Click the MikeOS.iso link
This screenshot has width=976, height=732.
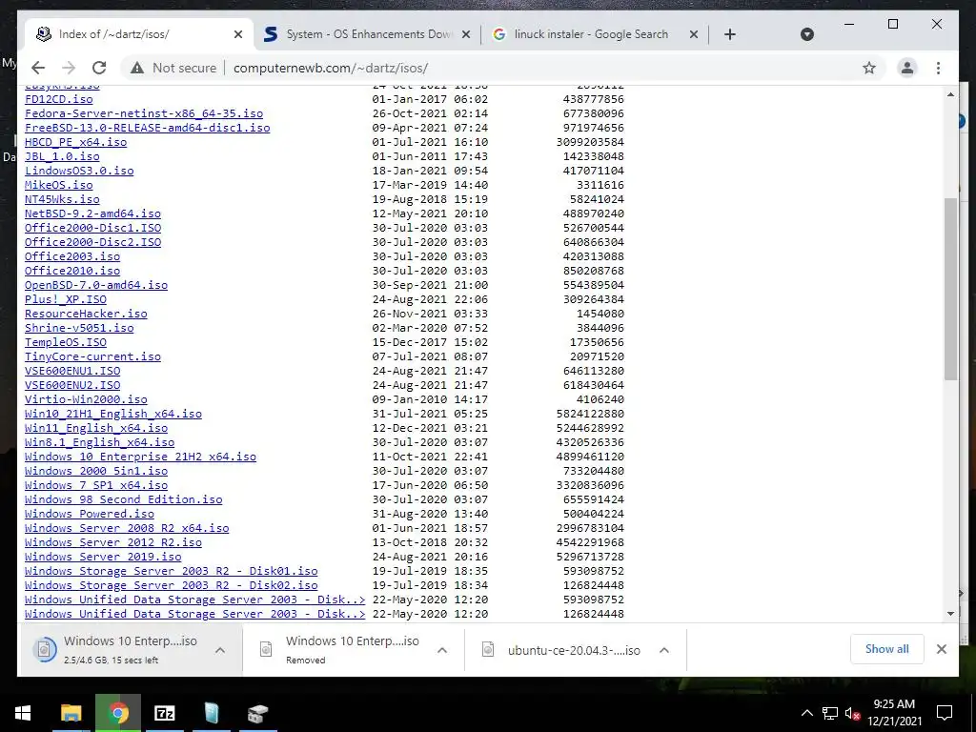click(x=58, y=185)
